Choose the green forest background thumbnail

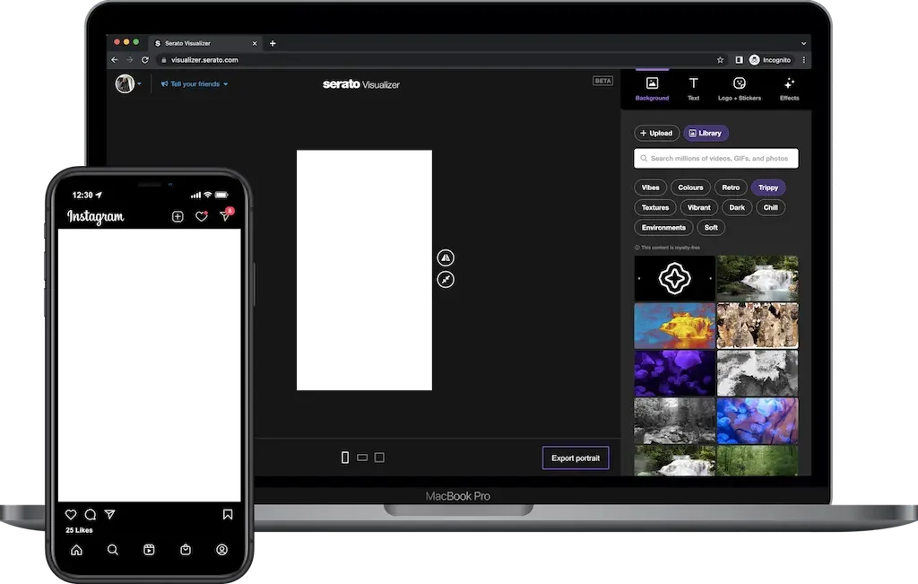[757, 460]
